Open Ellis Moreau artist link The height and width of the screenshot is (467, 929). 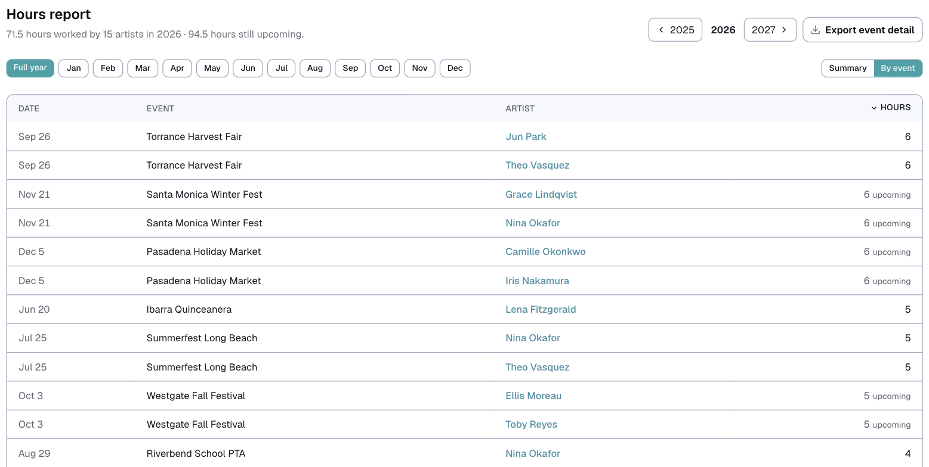click(x=533, y=396)
